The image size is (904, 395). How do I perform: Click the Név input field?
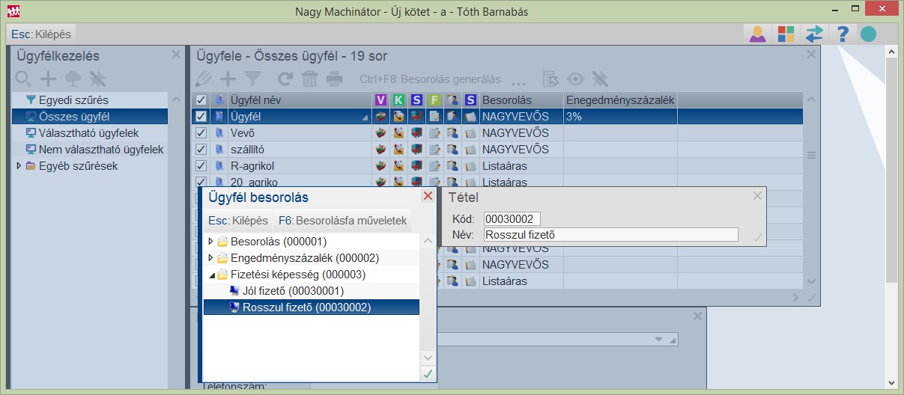click(611, 234)
